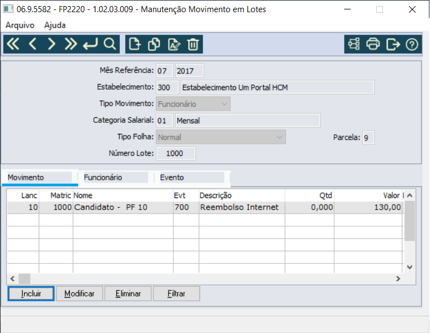
Task: Copy record with duplicate icon
Action: pyautogui.click(x=154, y=44)
